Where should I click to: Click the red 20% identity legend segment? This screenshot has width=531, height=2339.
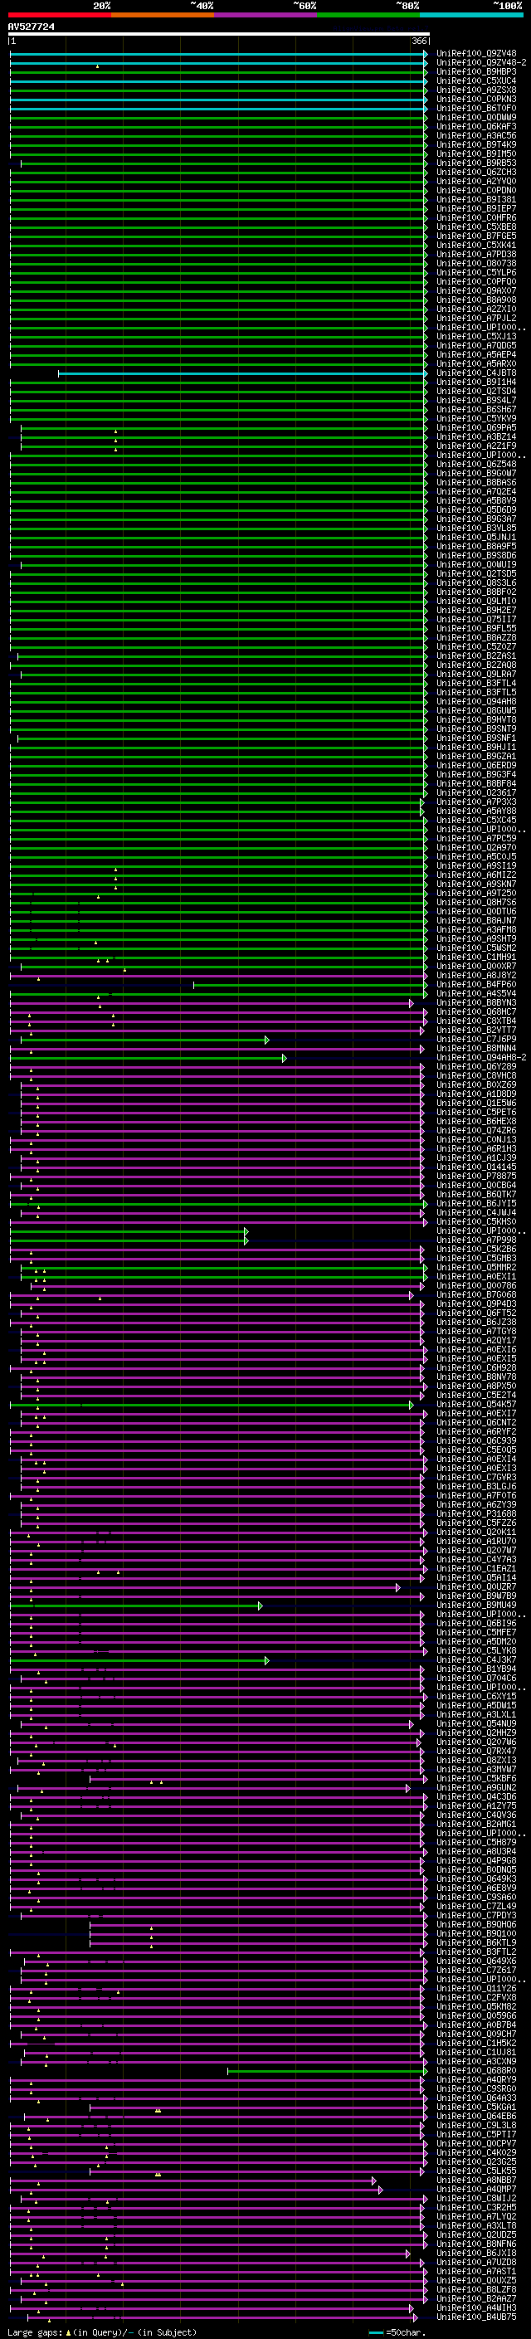point(59,15)
